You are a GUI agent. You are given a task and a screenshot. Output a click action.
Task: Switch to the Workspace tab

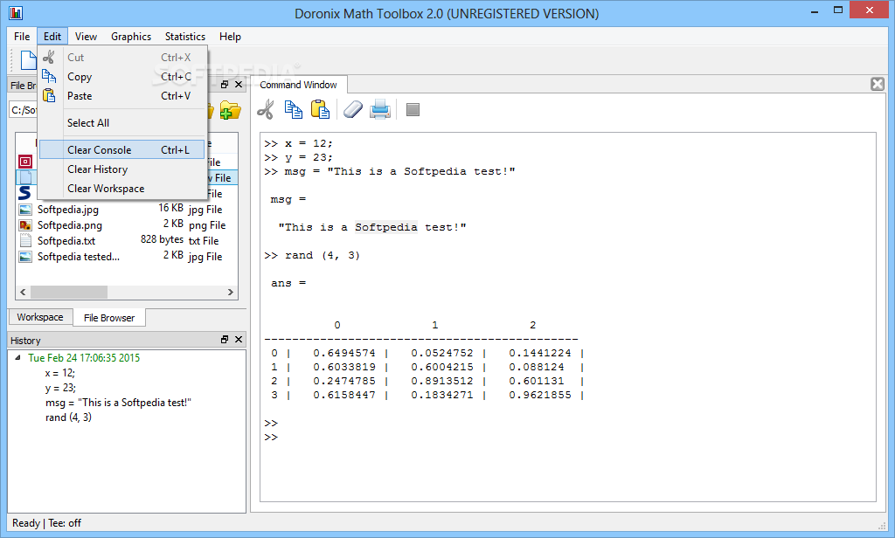click(40, 317)
